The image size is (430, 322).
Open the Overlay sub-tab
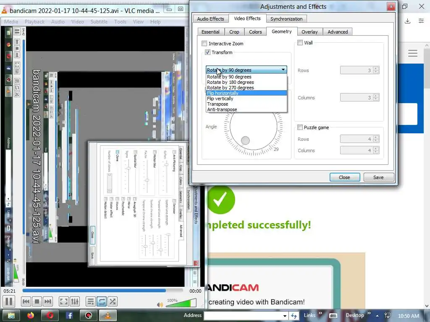[309, 32]
